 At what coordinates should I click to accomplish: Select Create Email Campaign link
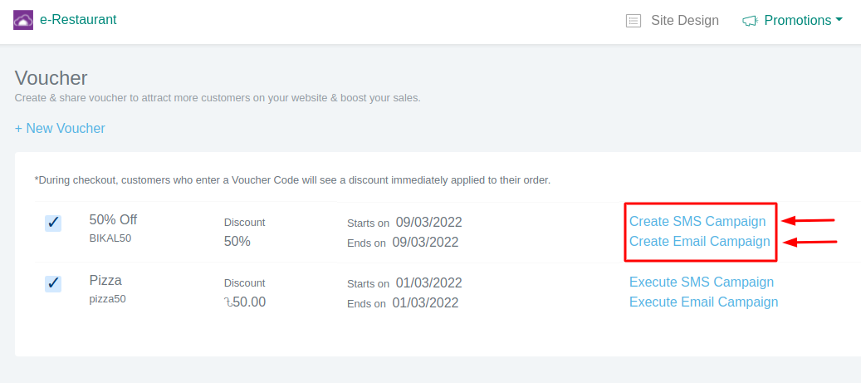click(700, 242)
